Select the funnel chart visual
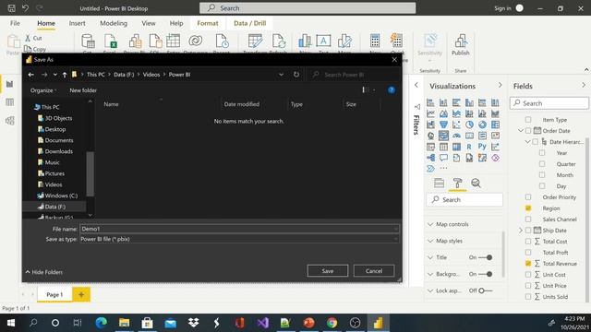 coord(443,125)
